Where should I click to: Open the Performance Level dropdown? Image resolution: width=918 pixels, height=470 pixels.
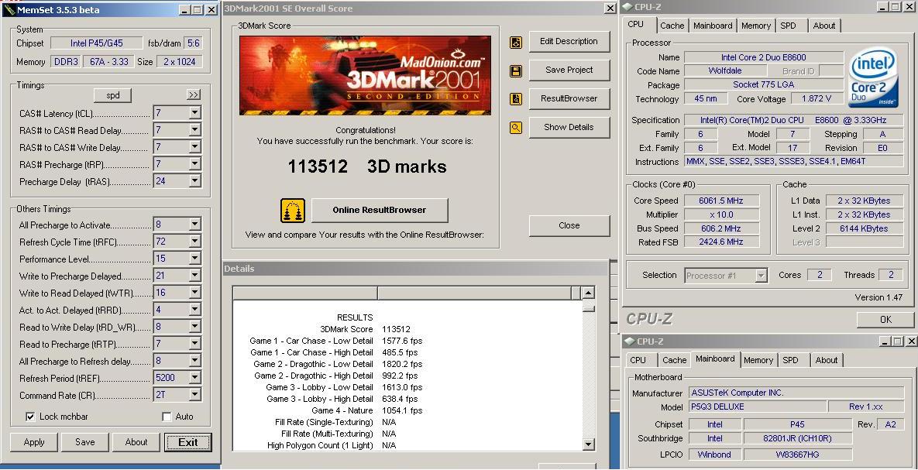[195, 258]
